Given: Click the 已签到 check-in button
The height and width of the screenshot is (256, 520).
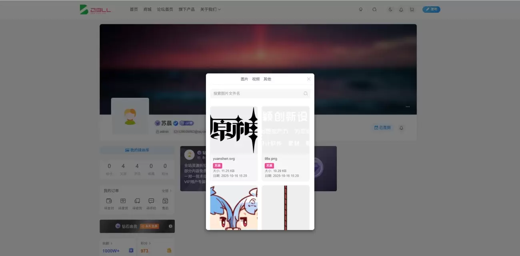Looking at the screenshot, I should pos(382,128).
